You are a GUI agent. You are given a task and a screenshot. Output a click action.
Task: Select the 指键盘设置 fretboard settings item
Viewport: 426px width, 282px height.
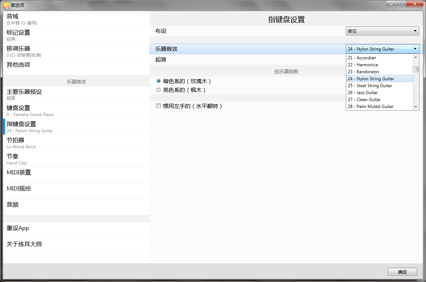click(76, 127)
